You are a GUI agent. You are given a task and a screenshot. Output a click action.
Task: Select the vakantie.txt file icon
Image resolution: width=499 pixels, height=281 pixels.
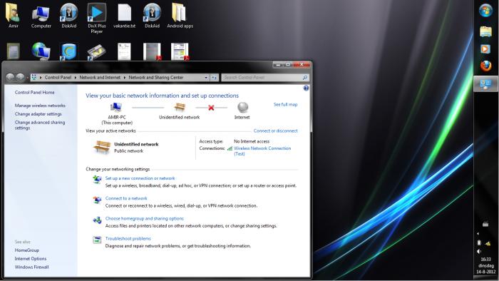point(125,16)
